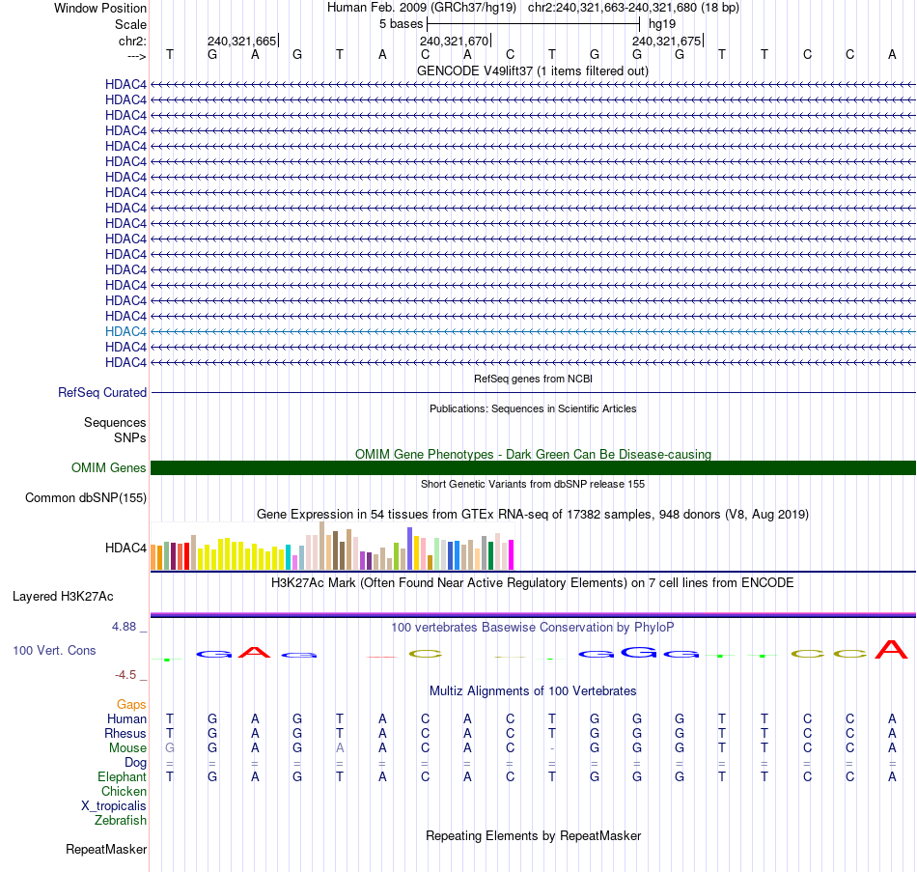Click the 'Gene Expression in 54 tissues from GTEx' title

tap(533, 515)
